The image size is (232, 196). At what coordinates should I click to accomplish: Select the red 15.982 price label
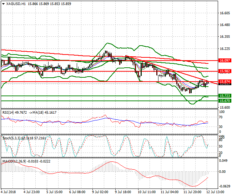(x=224, y=71)
